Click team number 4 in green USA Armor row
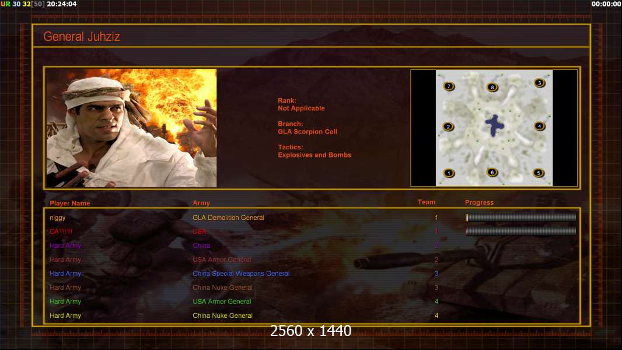 [x=436, y=302]
